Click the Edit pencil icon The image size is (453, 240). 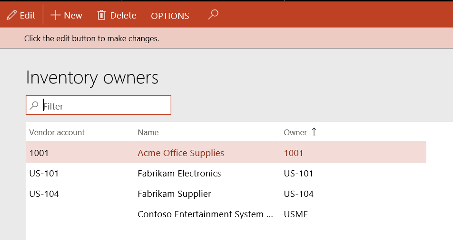pos(11,15)
